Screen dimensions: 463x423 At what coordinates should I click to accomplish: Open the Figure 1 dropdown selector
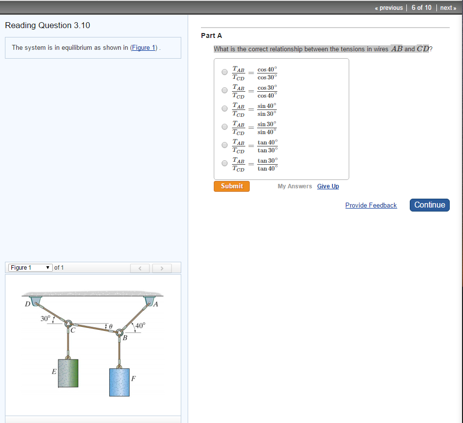click(31, 268)
